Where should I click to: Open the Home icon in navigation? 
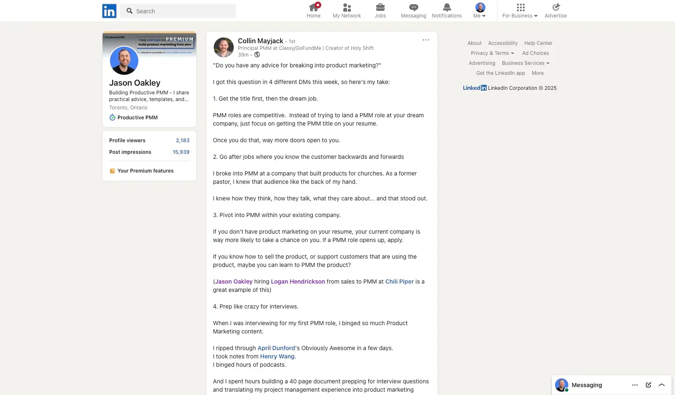(x=313, y=7)
